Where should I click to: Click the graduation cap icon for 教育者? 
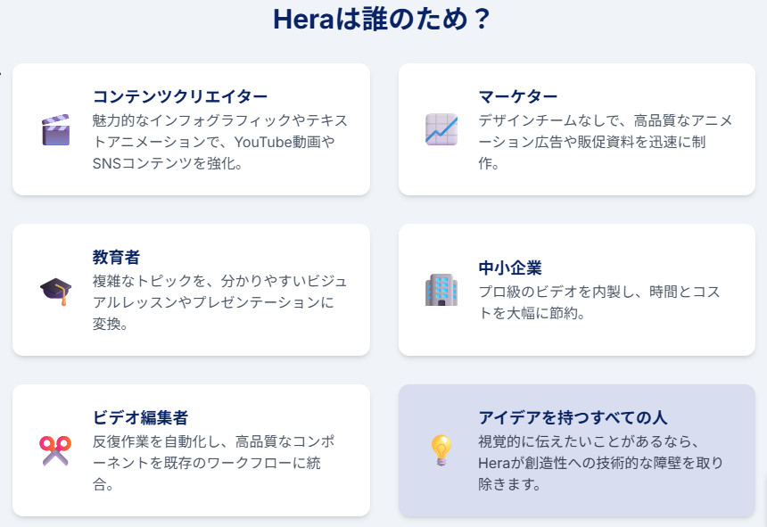[x=55, y=290]
